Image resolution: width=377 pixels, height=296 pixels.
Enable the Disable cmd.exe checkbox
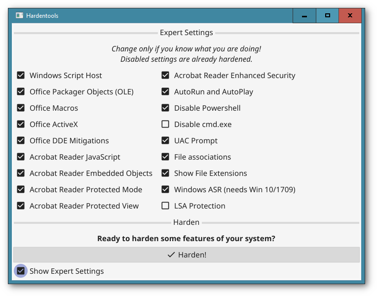point(165,124)
